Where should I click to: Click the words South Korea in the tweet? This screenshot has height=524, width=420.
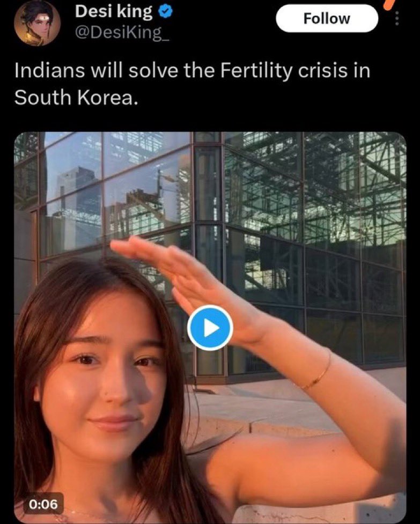click(x=76, y=98)
